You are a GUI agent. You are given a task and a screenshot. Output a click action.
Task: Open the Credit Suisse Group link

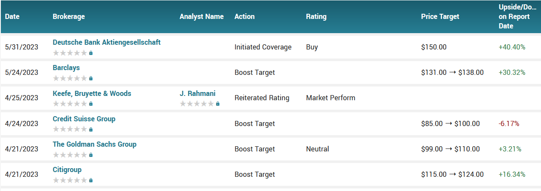(84, 119)
